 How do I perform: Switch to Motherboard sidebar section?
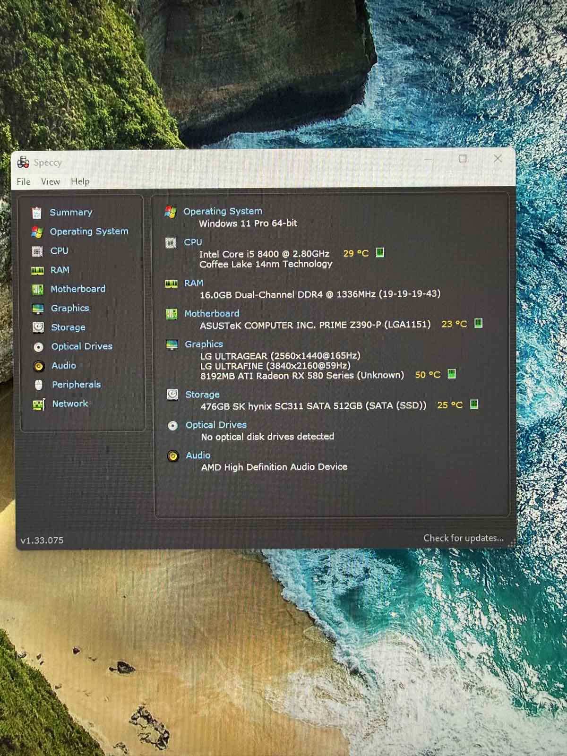(78, 289)
